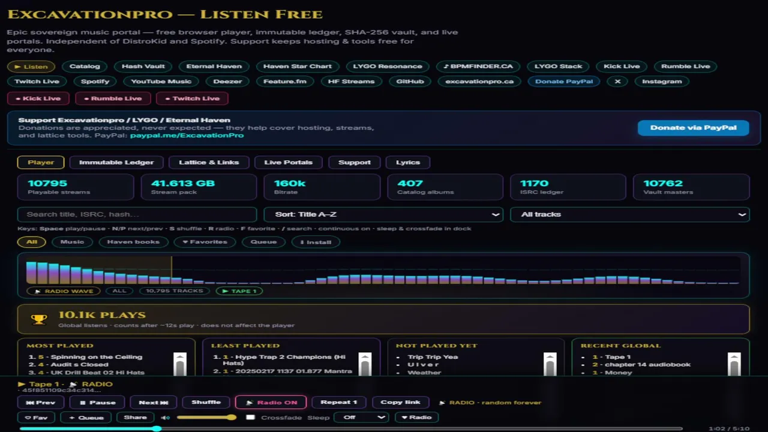Open the Instagram link
768x432 pixels.
662,82
